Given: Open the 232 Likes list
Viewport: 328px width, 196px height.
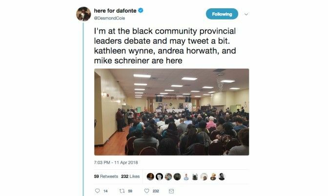Looking at the screenshot, I should [x=130, y=176].
